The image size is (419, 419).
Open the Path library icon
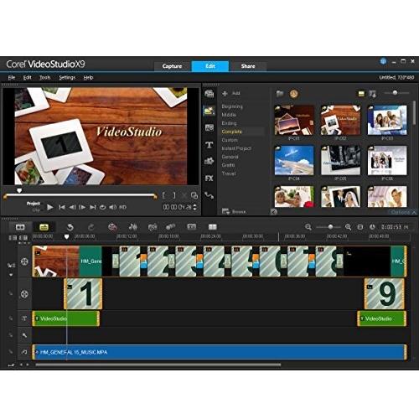pyautogui.click(x=209, y=195)
